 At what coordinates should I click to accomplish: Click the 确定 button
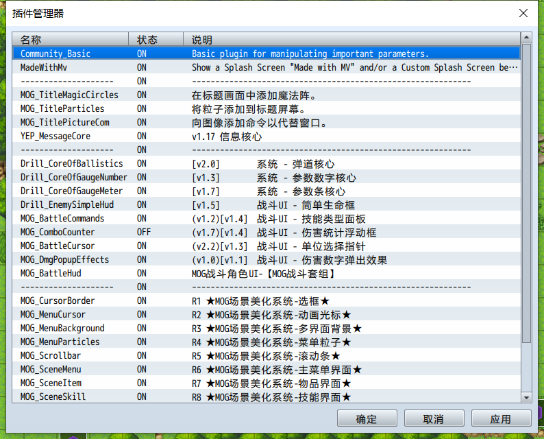[367, 418]
